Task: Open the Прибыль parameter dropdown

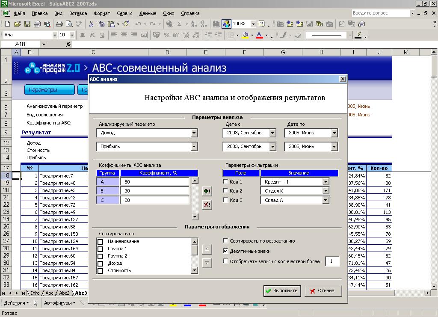Action: 194,146
